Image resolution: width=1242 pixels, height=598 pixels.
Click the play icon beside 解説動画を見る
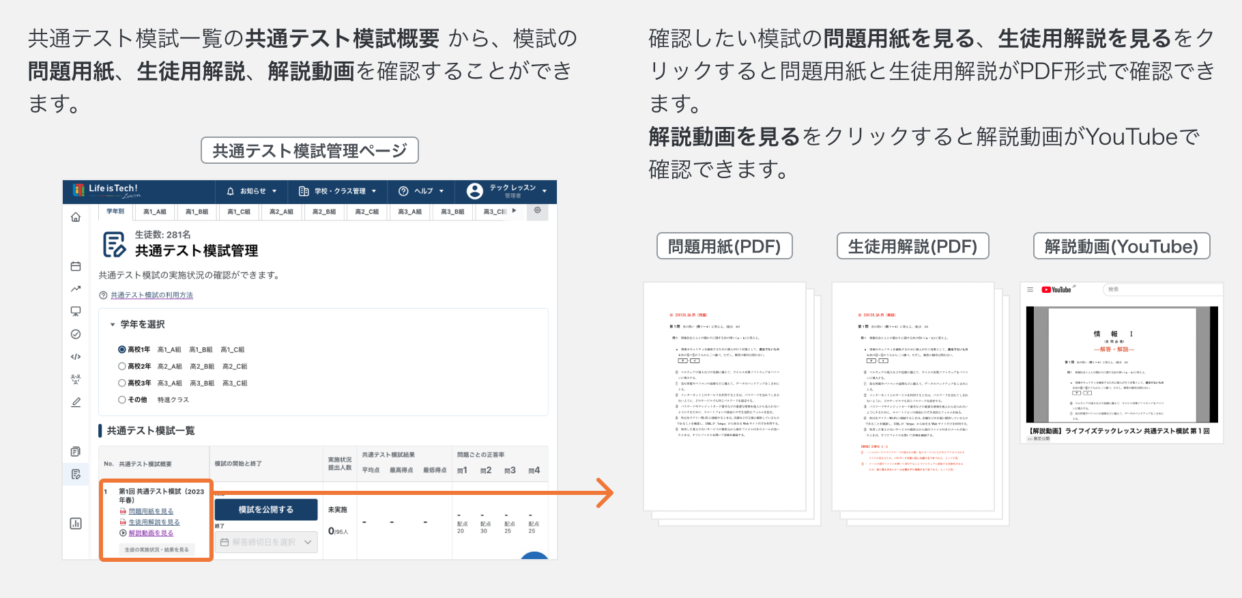(x=123, y=533)
